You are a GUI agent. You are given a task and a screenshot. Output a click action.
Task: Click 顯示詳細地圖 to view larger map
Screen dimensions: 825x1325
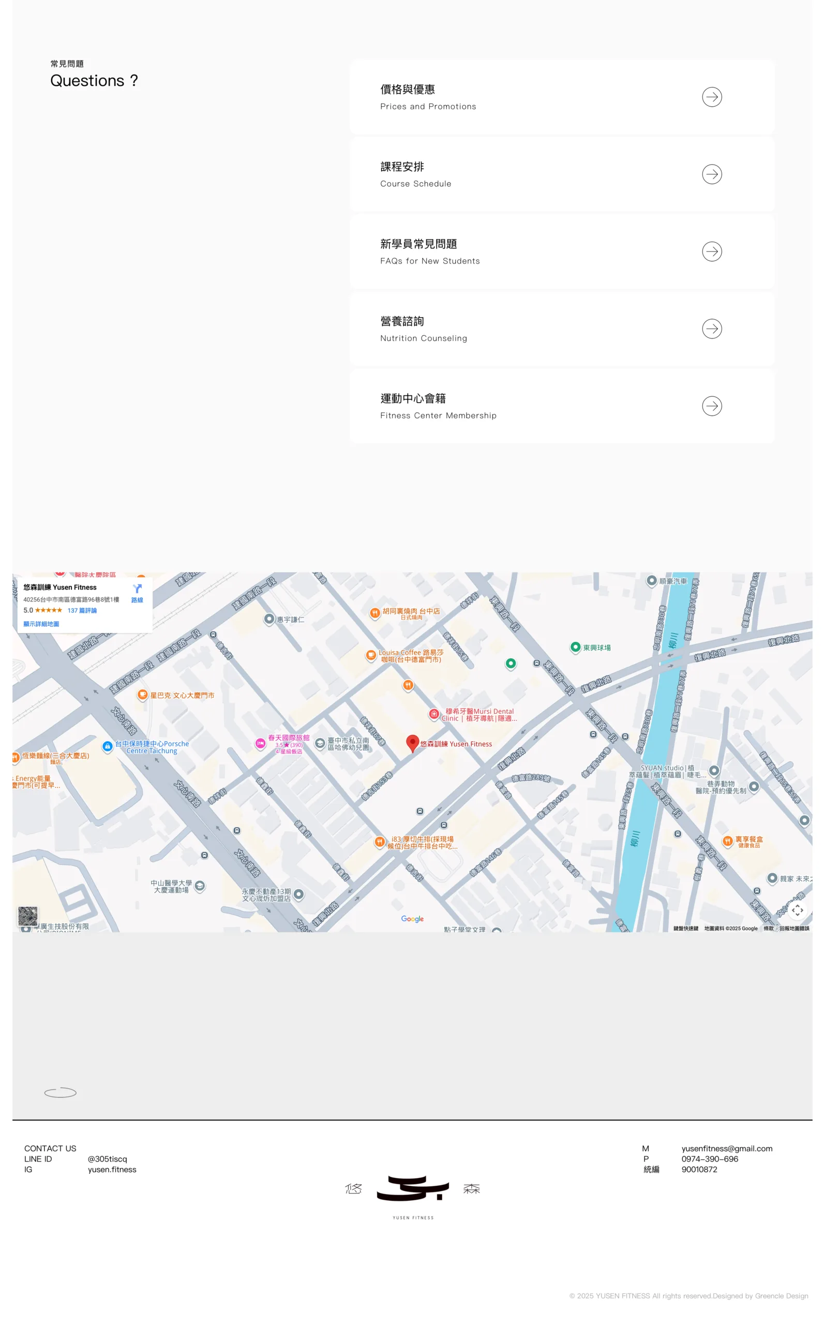41,624
